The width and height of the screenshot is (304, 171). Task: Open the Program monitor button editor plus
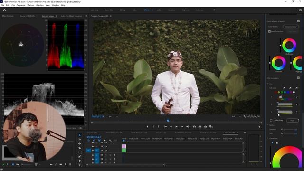pos(259,127)
